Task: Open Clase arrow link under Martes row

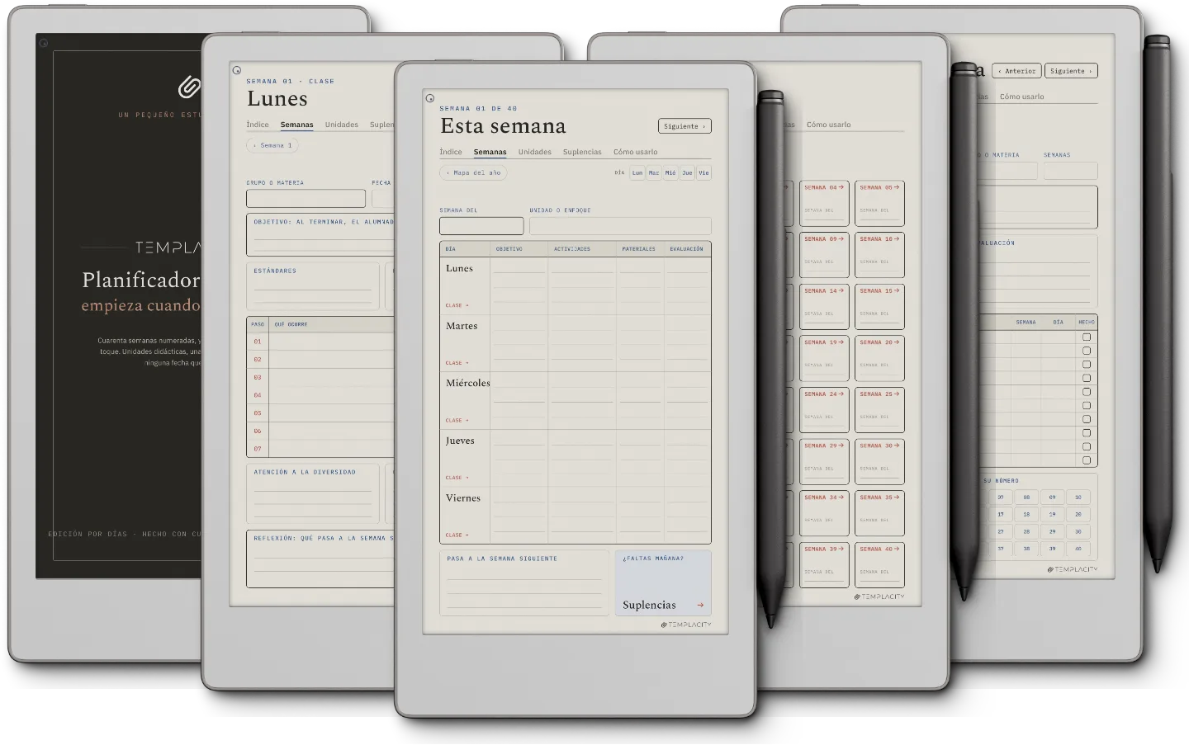Action: click(457, 363)
